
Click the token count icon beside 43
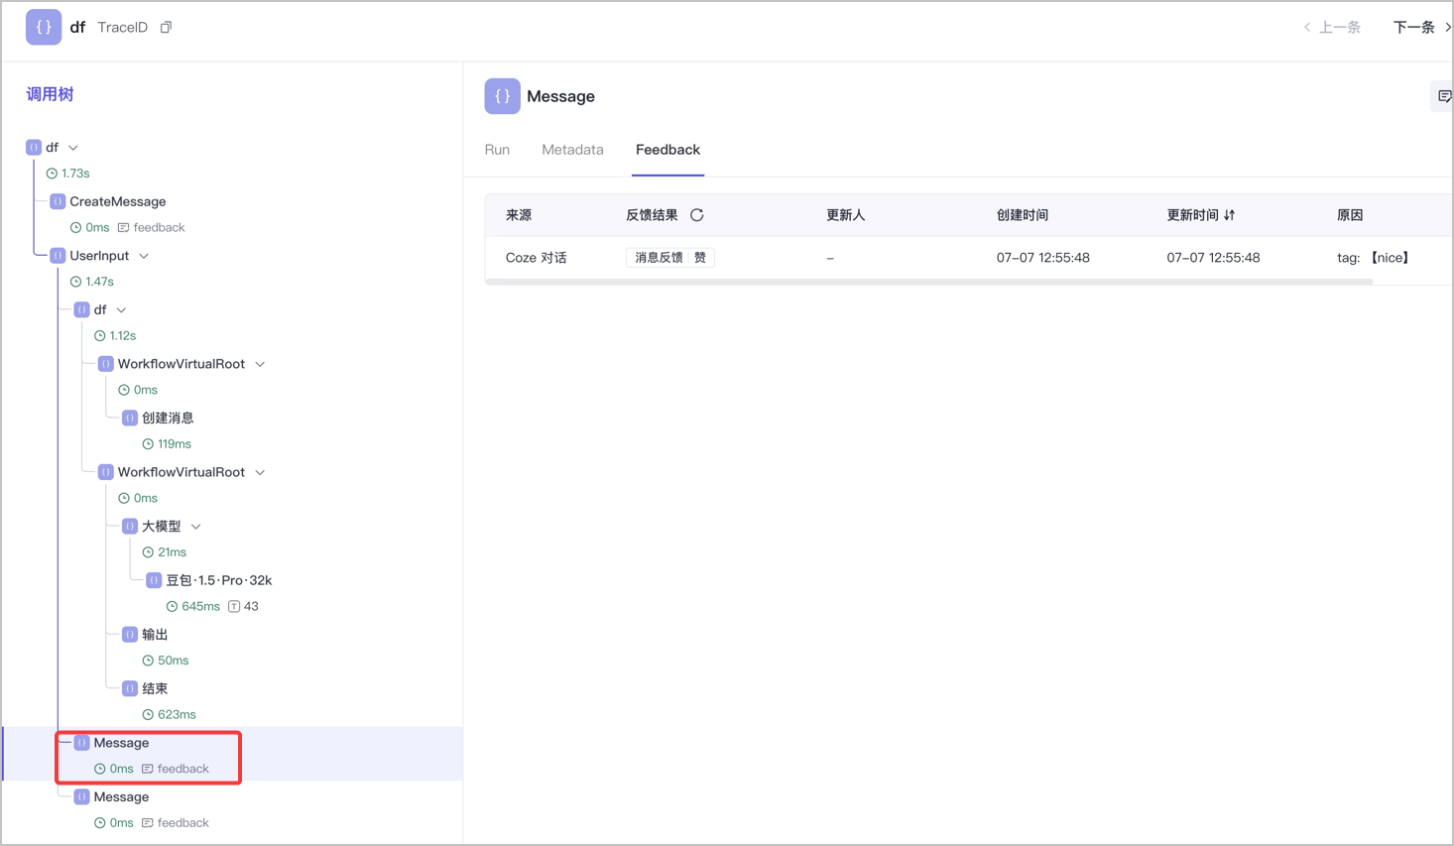point(234,607)
